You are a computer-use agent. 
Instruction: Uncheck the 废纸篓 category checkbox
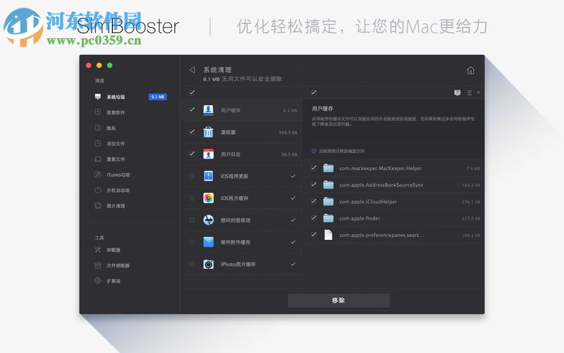(x=192, y=131)
